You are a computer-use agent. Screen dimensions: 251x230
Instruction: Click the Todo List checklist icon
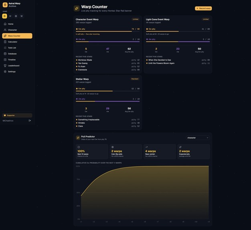(5, 48)
